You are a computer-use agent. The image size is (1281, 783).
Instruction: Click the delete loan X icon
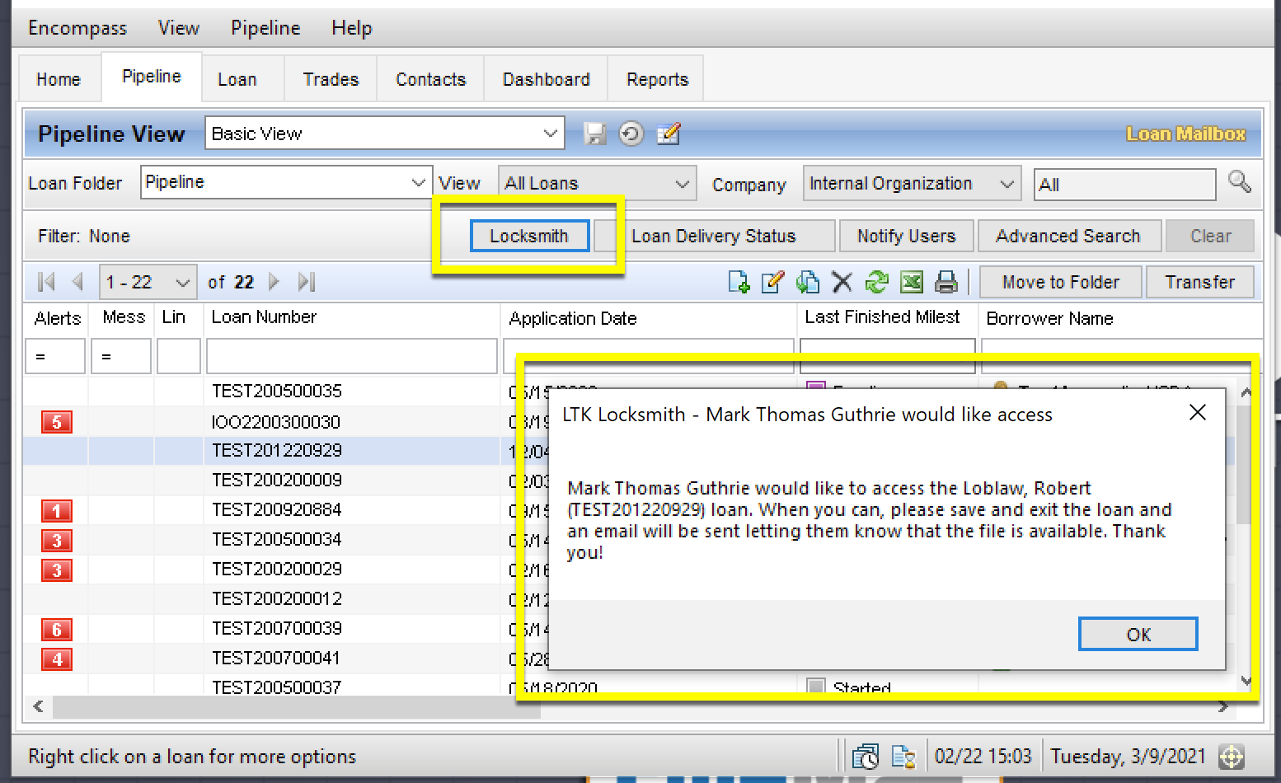coord(842,283)
